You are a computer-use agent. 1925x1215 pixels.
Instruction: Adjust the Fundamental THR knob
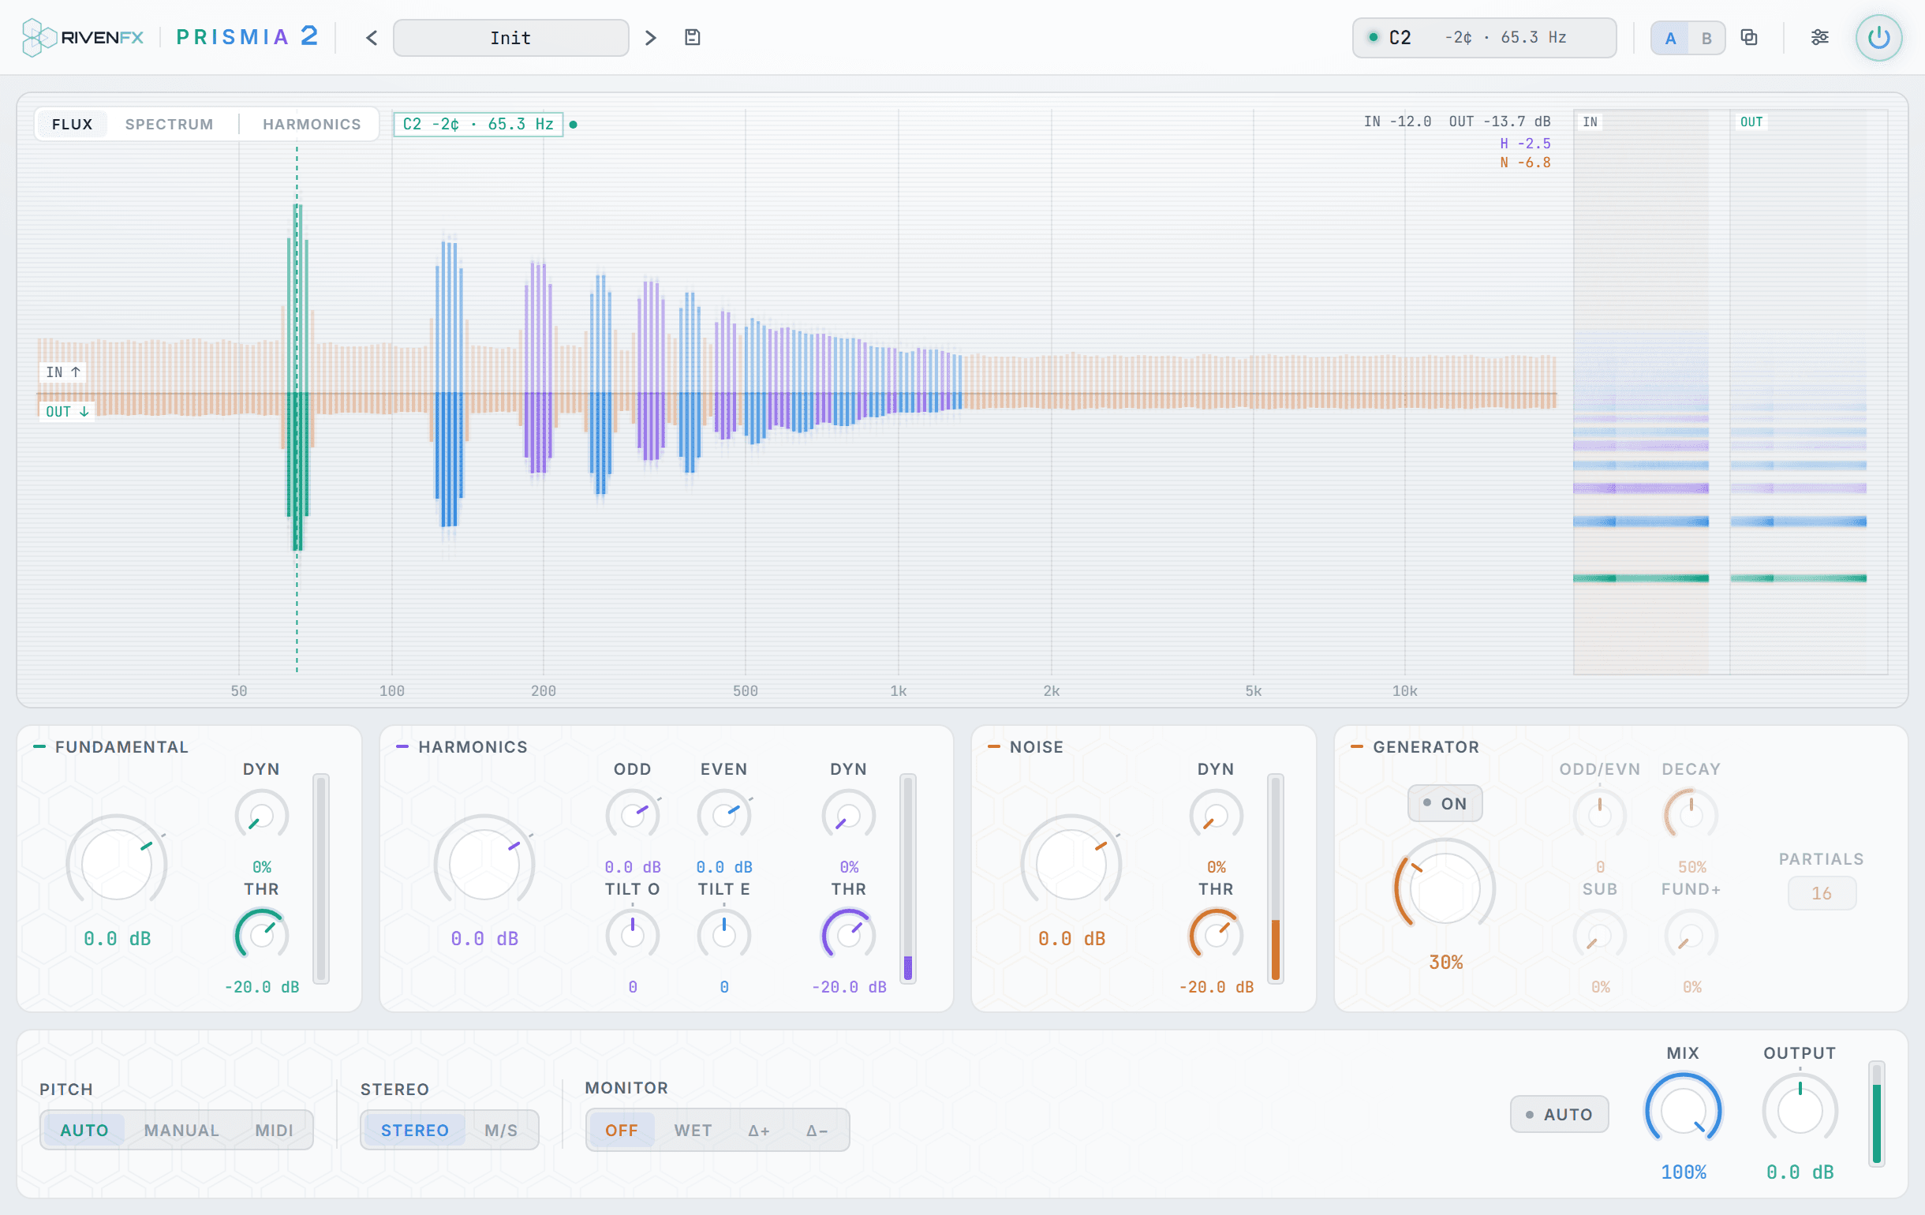pos(261,934)
